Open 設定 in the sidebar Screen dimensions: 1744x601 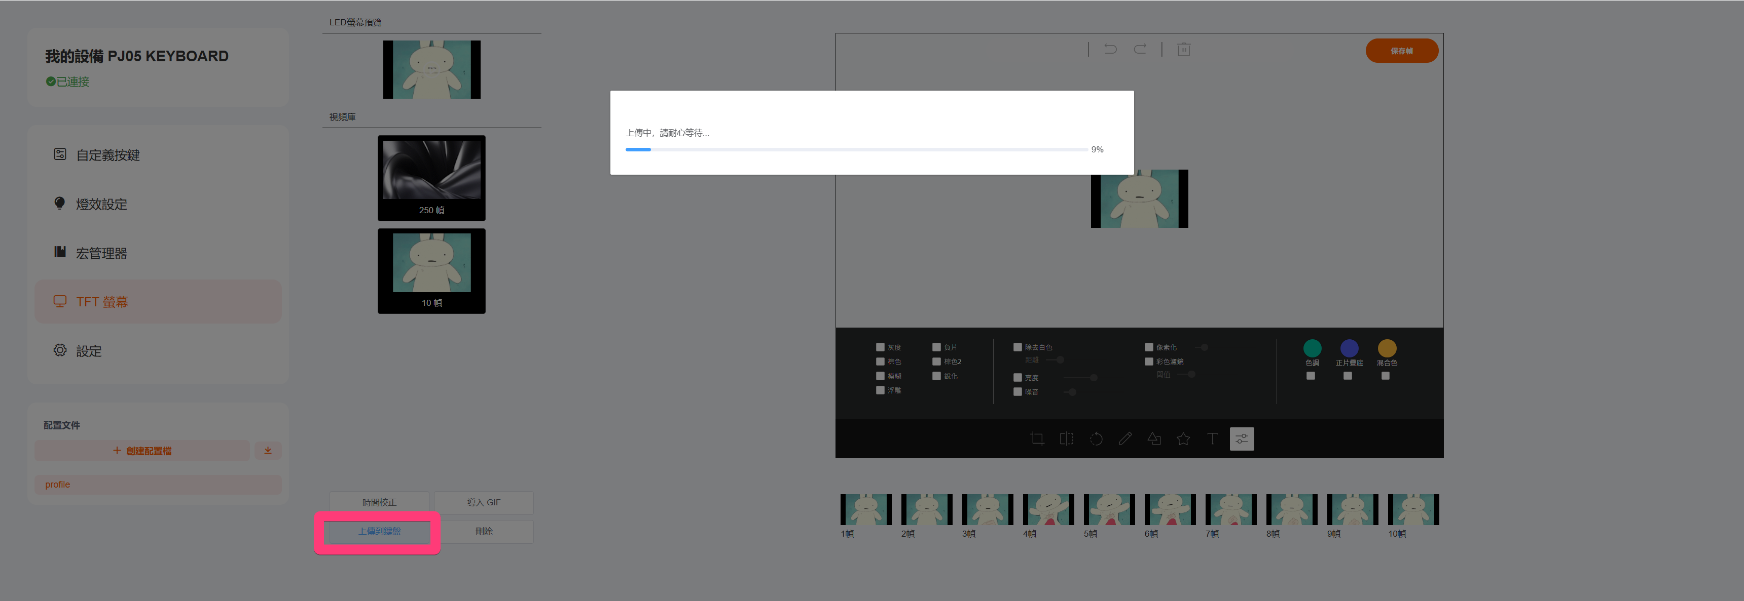click(158, 351)
